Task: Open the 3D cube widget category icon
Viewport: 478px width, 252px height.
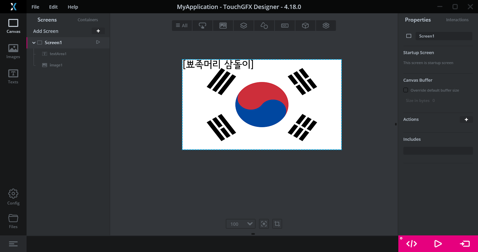Action: pyautogui.click(x=305, y=26)
